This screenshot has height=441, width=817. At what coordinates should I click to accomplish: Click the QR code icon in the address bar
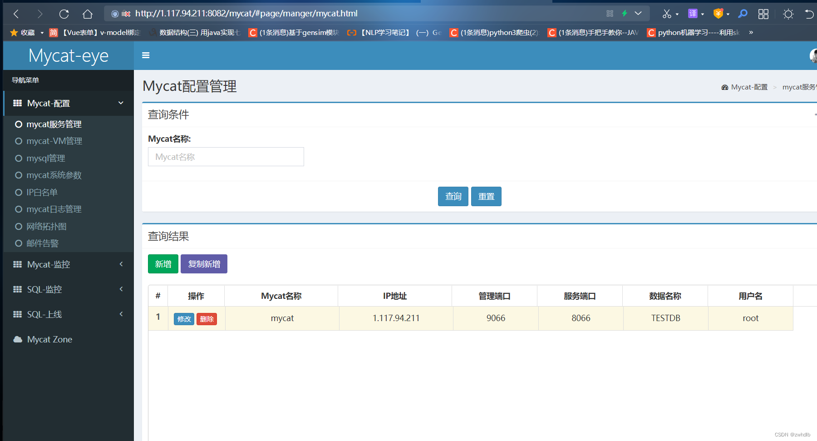click(x=610, y=13)
